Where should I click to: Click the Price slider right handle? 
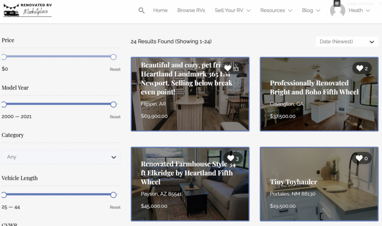(x=113, y=57)
